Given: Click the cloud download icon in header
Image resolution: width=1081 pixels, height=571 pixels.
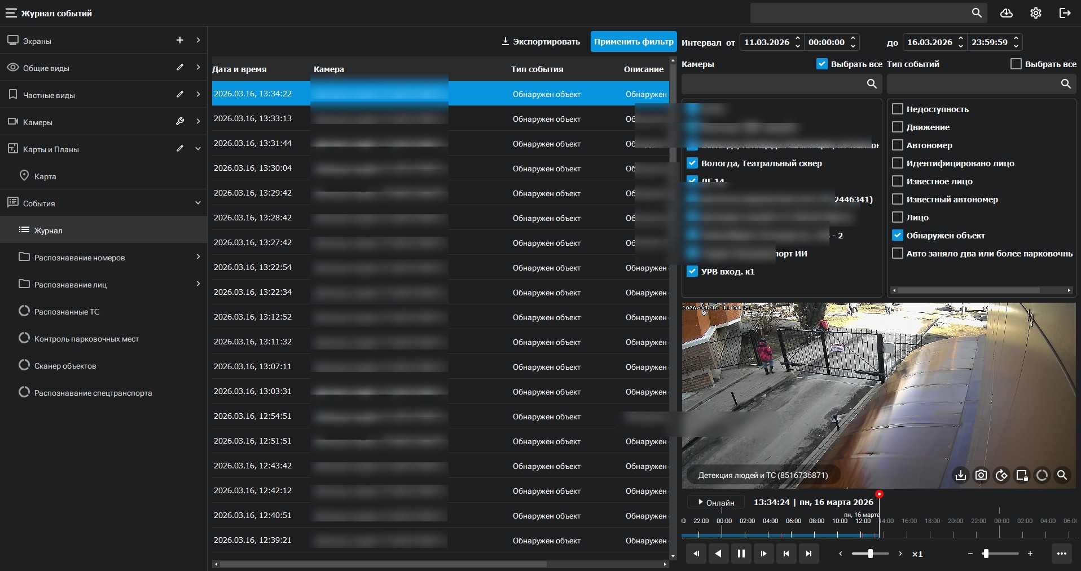Looking at the screenshot, I should point(1006,13).
